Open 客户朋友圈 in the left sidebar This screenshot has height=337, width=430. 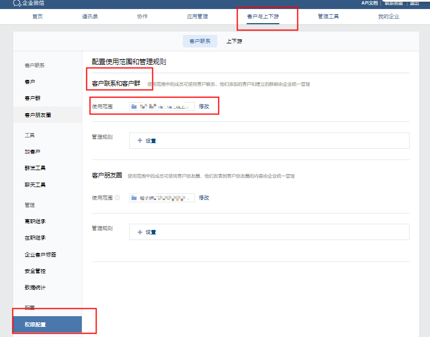pyautogui.click(x=38, y=115)
